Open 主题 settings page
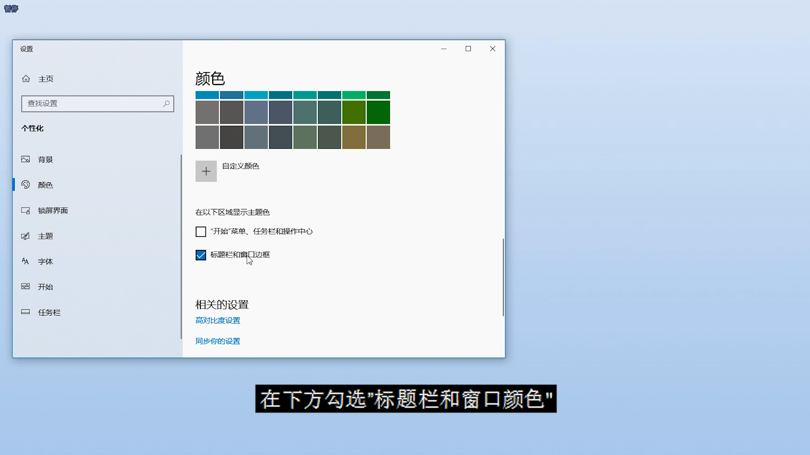The width and height of the screenshot is (810, 455). (x=97, y=236)
